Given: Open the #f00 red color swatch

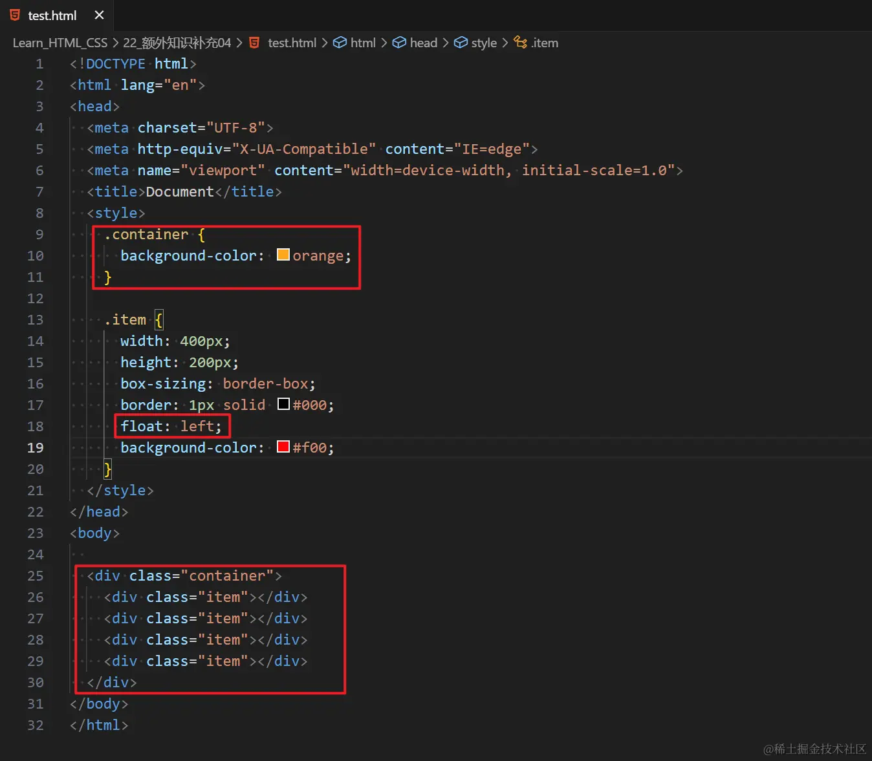Looking at the screenshot, I should point(283,447).
